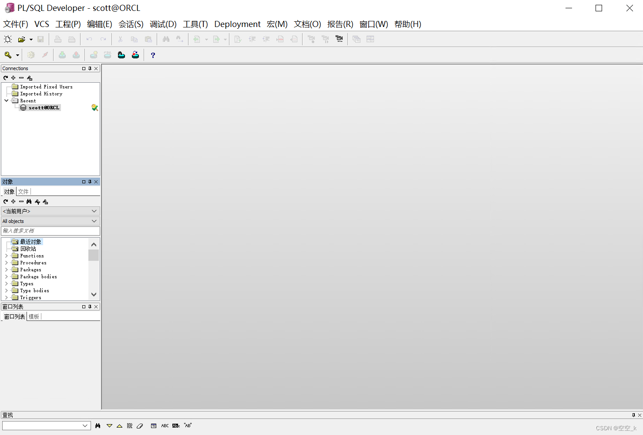Click the object tree scrollbar down arrow

click(x=94, y=294)
